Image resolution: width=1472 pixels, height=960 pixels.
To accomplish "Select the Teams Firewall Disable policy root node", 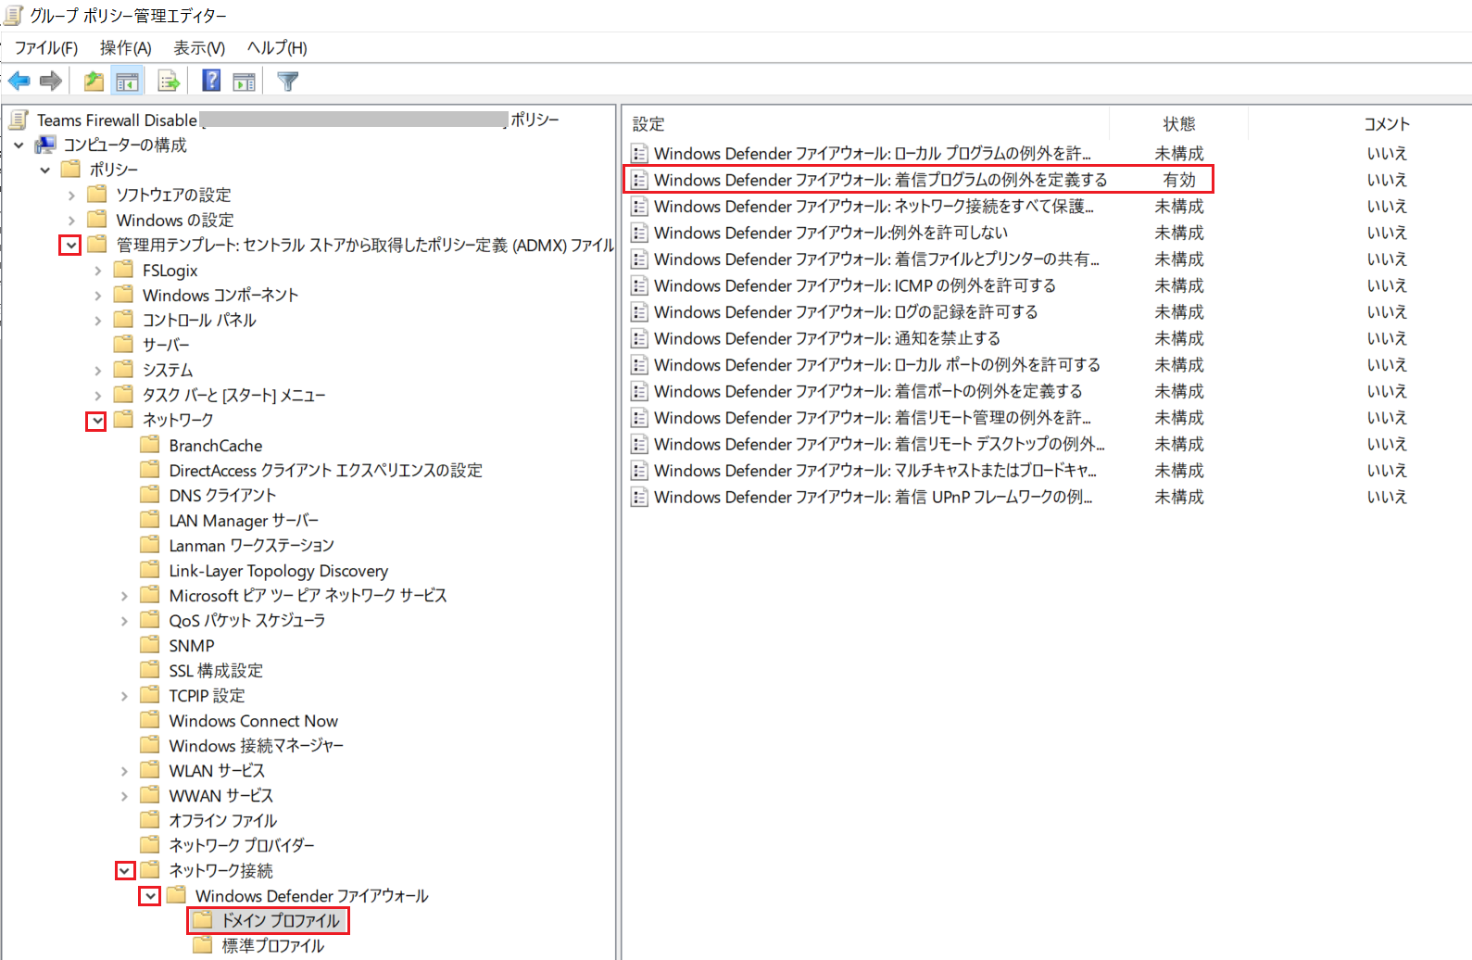I will tap(297, 120).
